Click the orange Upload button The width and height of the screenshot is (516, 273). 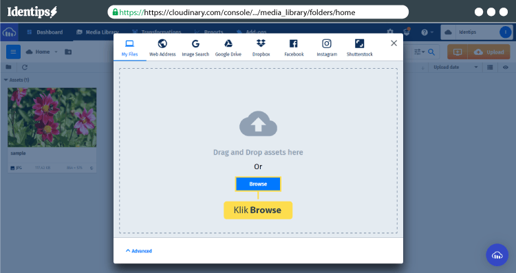coord(489,52)
